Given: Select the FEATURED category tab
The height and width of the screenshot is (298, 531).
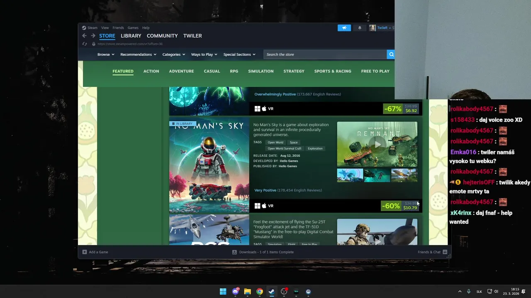Looking at the screenshot, I should click(x=123, y=71).
